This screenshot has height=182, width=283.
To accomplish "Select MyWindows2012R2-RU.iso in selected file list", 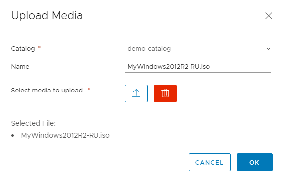I will (65, 135).
